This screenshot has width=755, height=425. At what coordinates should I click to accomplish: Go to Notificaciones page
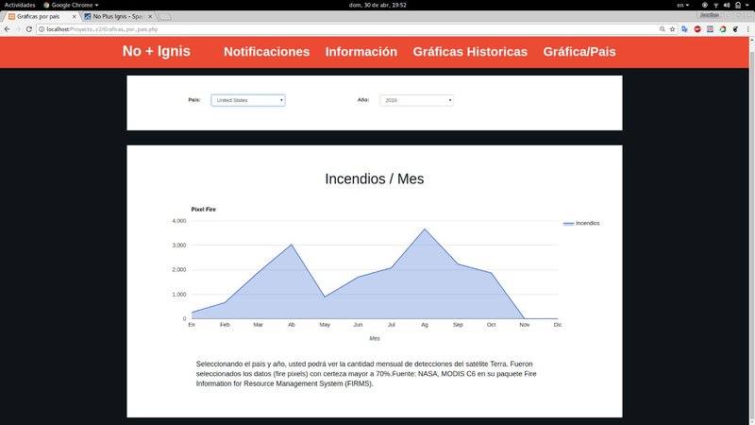click(x=266, y=52)
